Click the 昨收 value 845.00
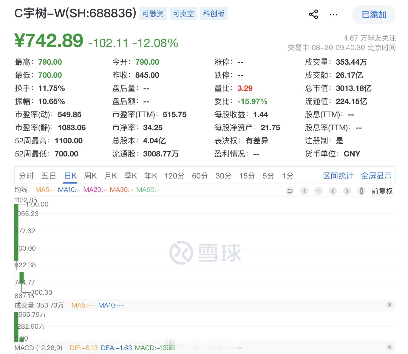 point(147,75)
